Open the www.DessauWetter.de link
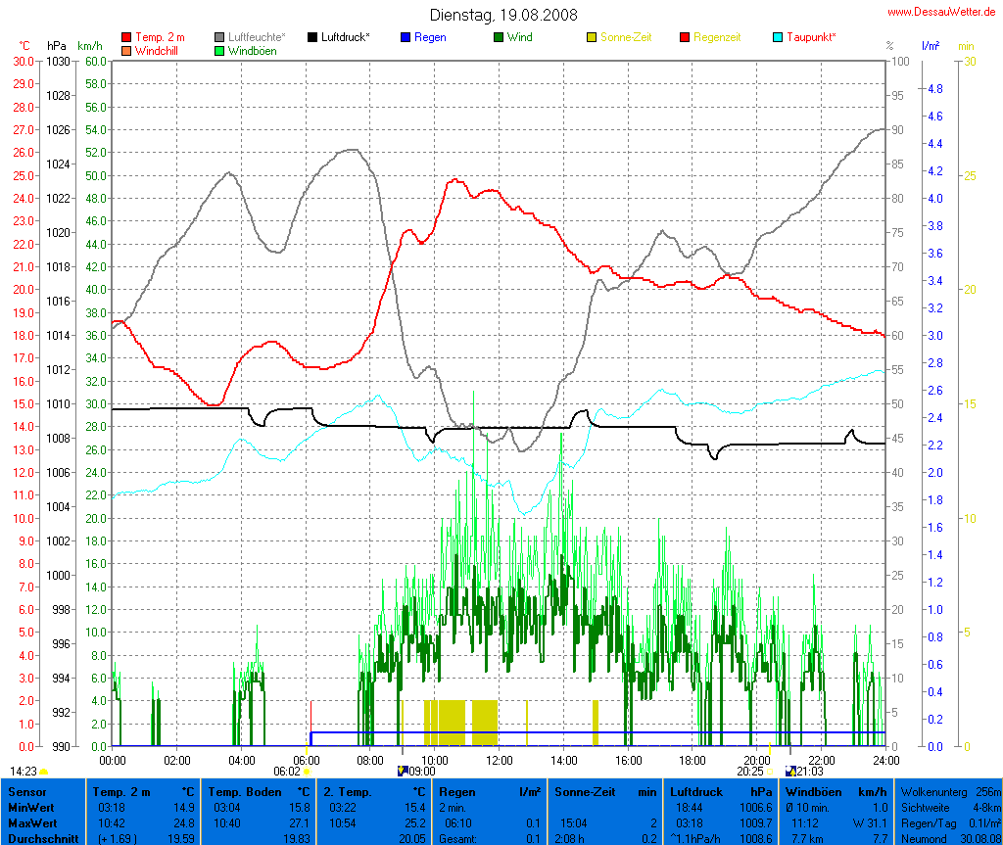This screenshot has height=845, width=1003. pos(942,12)
